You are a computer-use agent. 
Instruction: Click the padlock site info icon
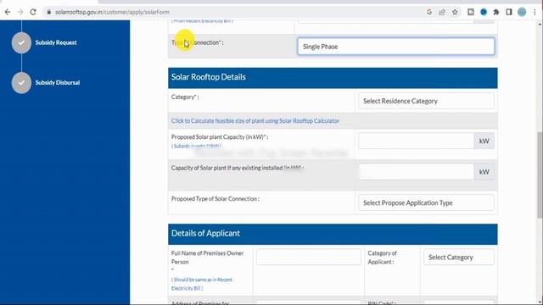[49, 12]
